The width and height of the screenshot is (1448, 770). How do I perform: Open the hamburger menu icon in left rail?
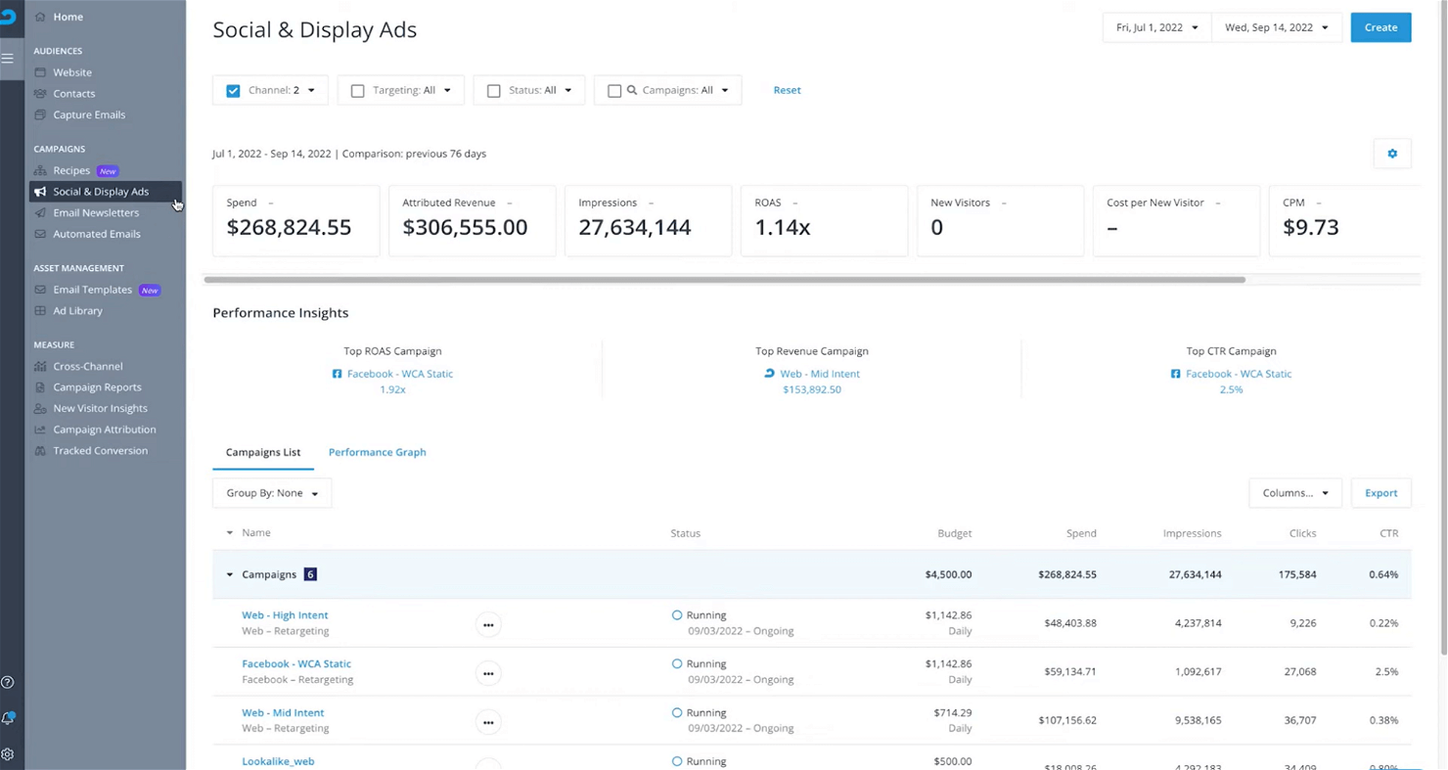[8, 59]
